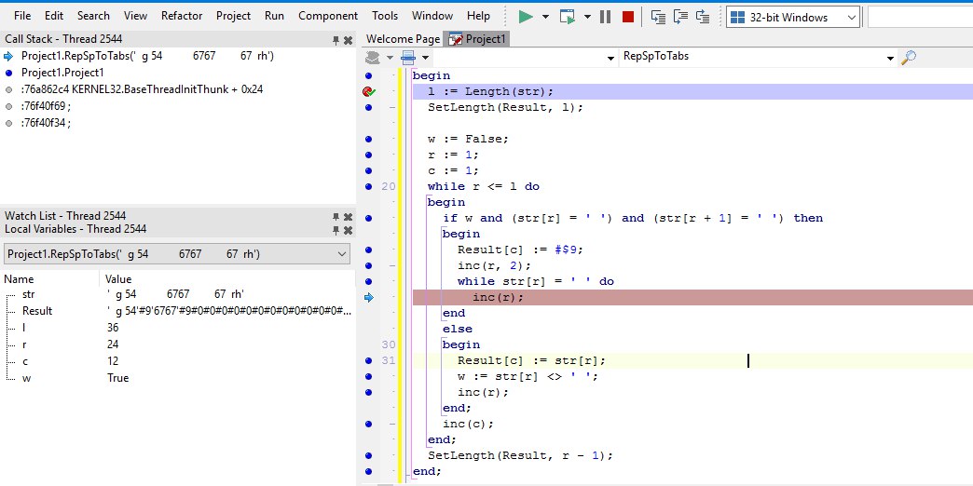The image size is (973, 486).
Task: Click the Run Without Debugging icon
Action: [x=568, y=17]
